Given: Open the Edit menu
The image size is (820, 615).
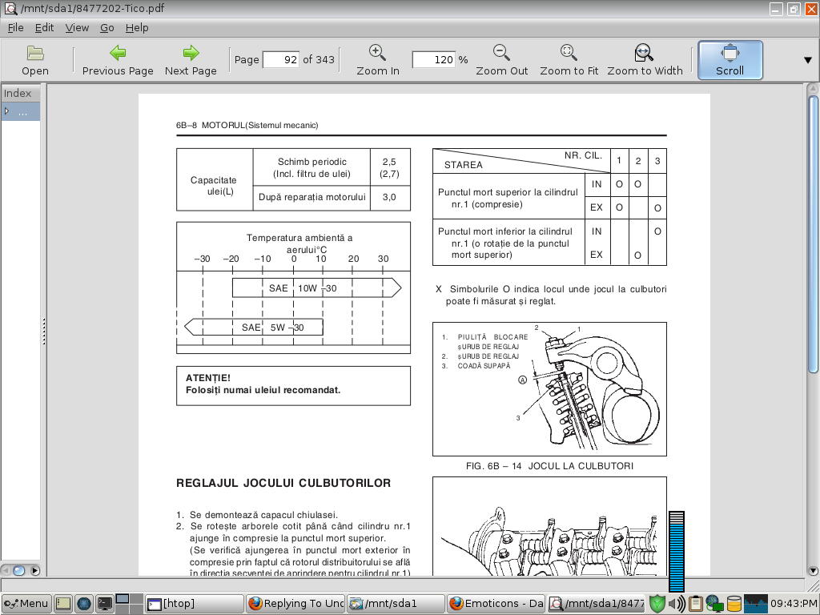Looking at the screenshot, I should click(x=45, y=28).
